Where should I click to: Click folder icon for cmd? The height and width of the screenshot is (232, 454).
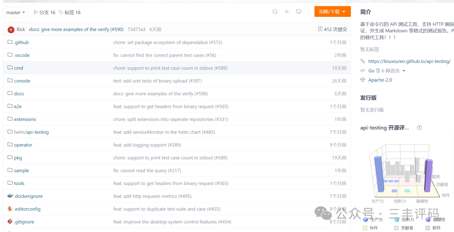click(10, 68)
